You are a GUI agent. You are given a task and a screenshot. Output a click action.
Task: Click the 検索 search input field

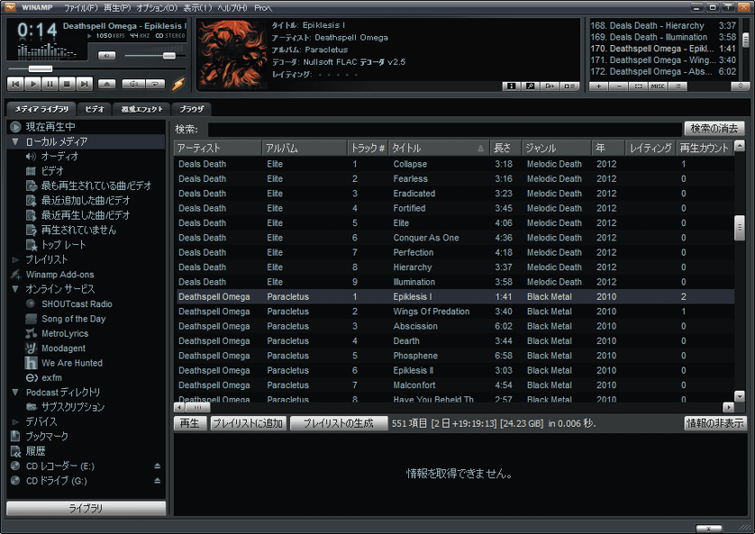pyautogui.click(x=445, y=129)
